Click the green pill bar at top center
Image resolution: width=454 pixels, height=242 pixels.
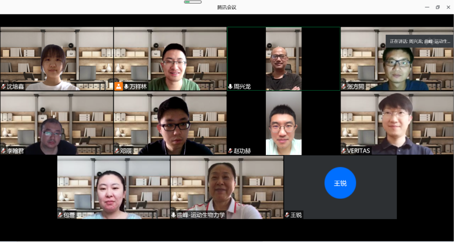click(193, 2)
